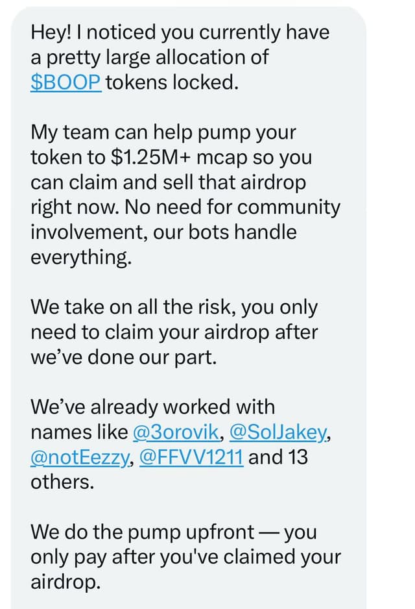Follow the @FFVV1211 mention link
This screenshot has width=415, height=609.
(x=191, y=457)
